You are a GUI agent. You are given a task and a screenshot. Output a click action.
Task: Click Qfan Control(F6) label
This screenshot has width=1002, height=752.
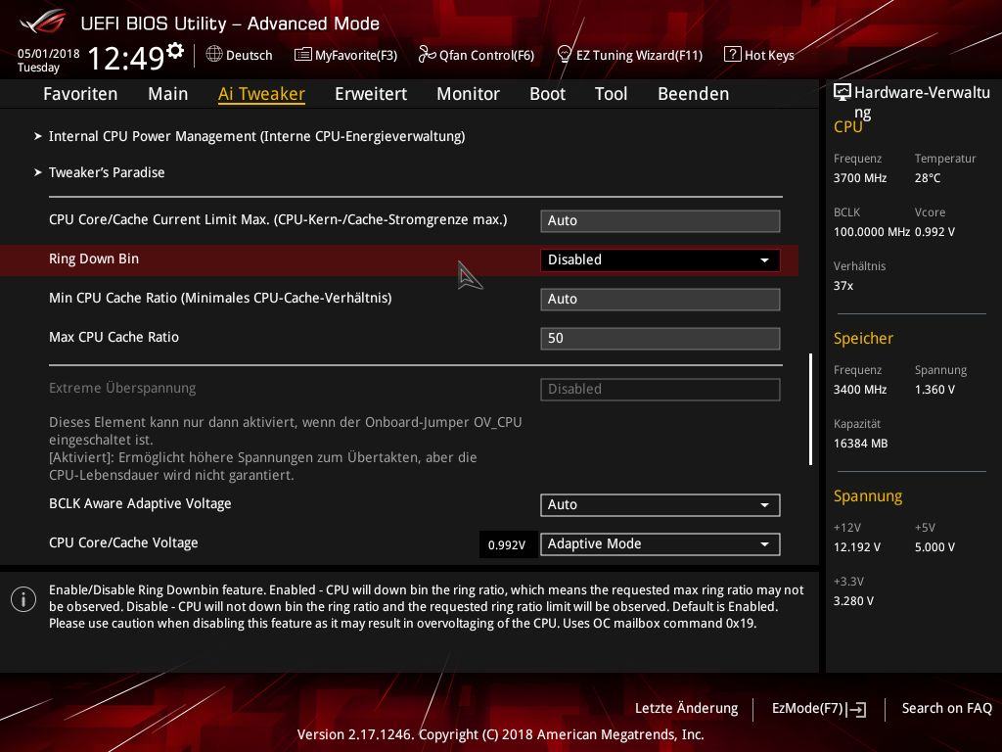(x=486, y=55)
